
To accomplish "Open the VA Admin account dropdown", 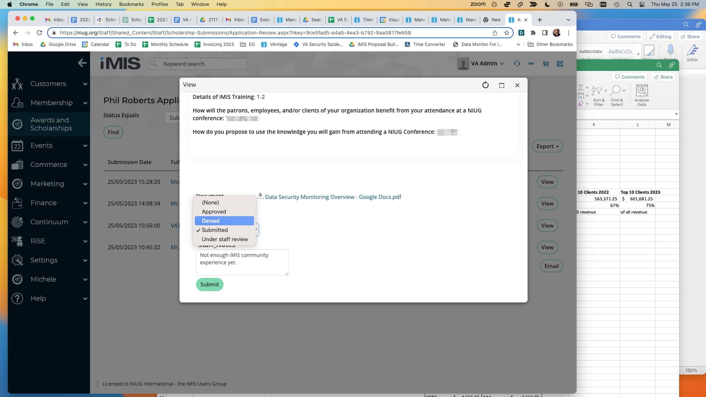I will [481, 64].
